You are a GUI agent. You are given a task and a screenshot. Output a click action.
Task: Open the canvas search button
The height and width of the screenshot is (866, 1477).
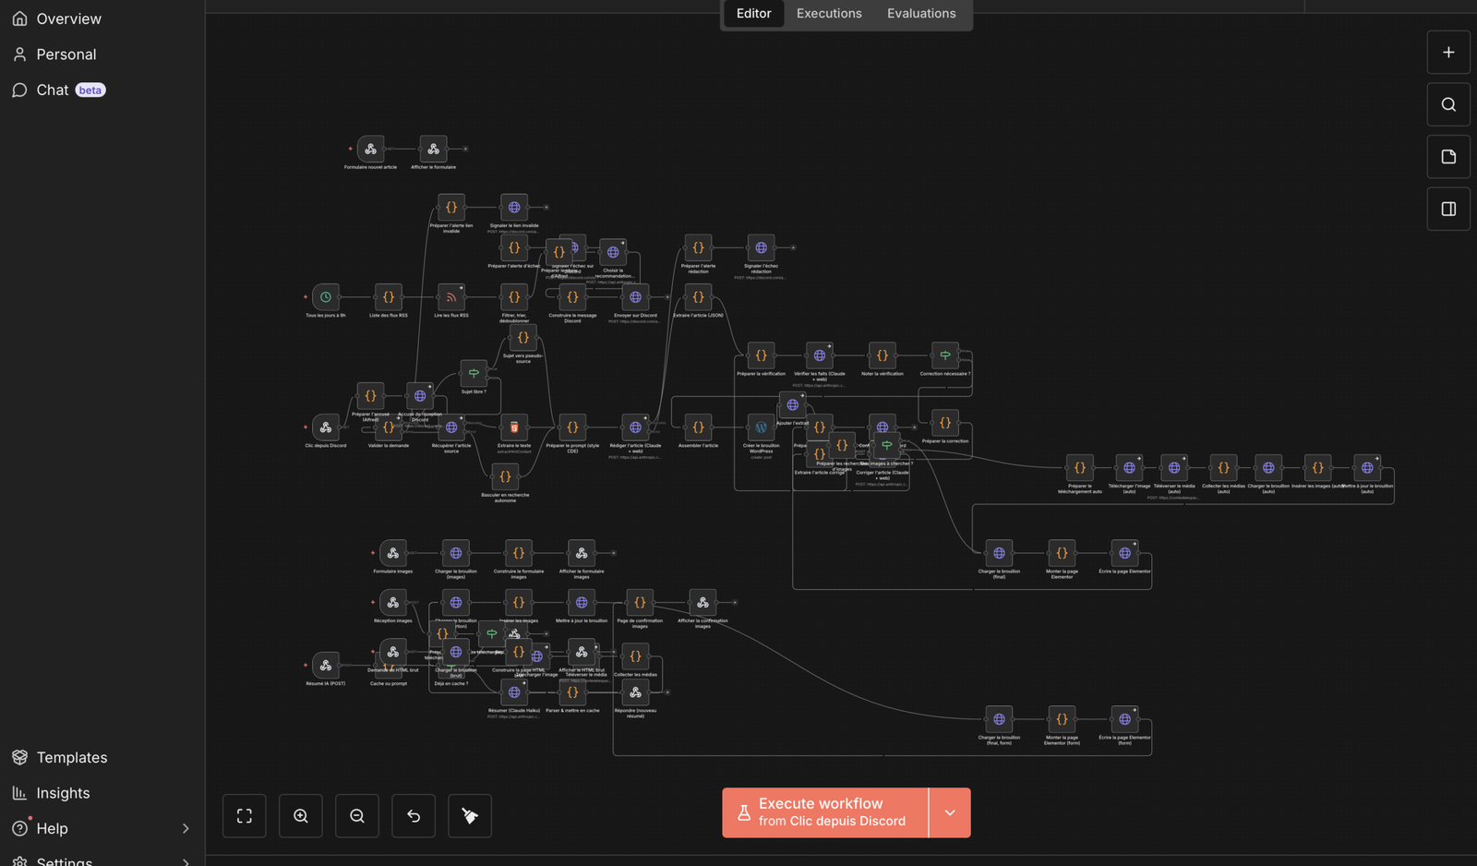pyautogui.click(x=1448, y=104)
